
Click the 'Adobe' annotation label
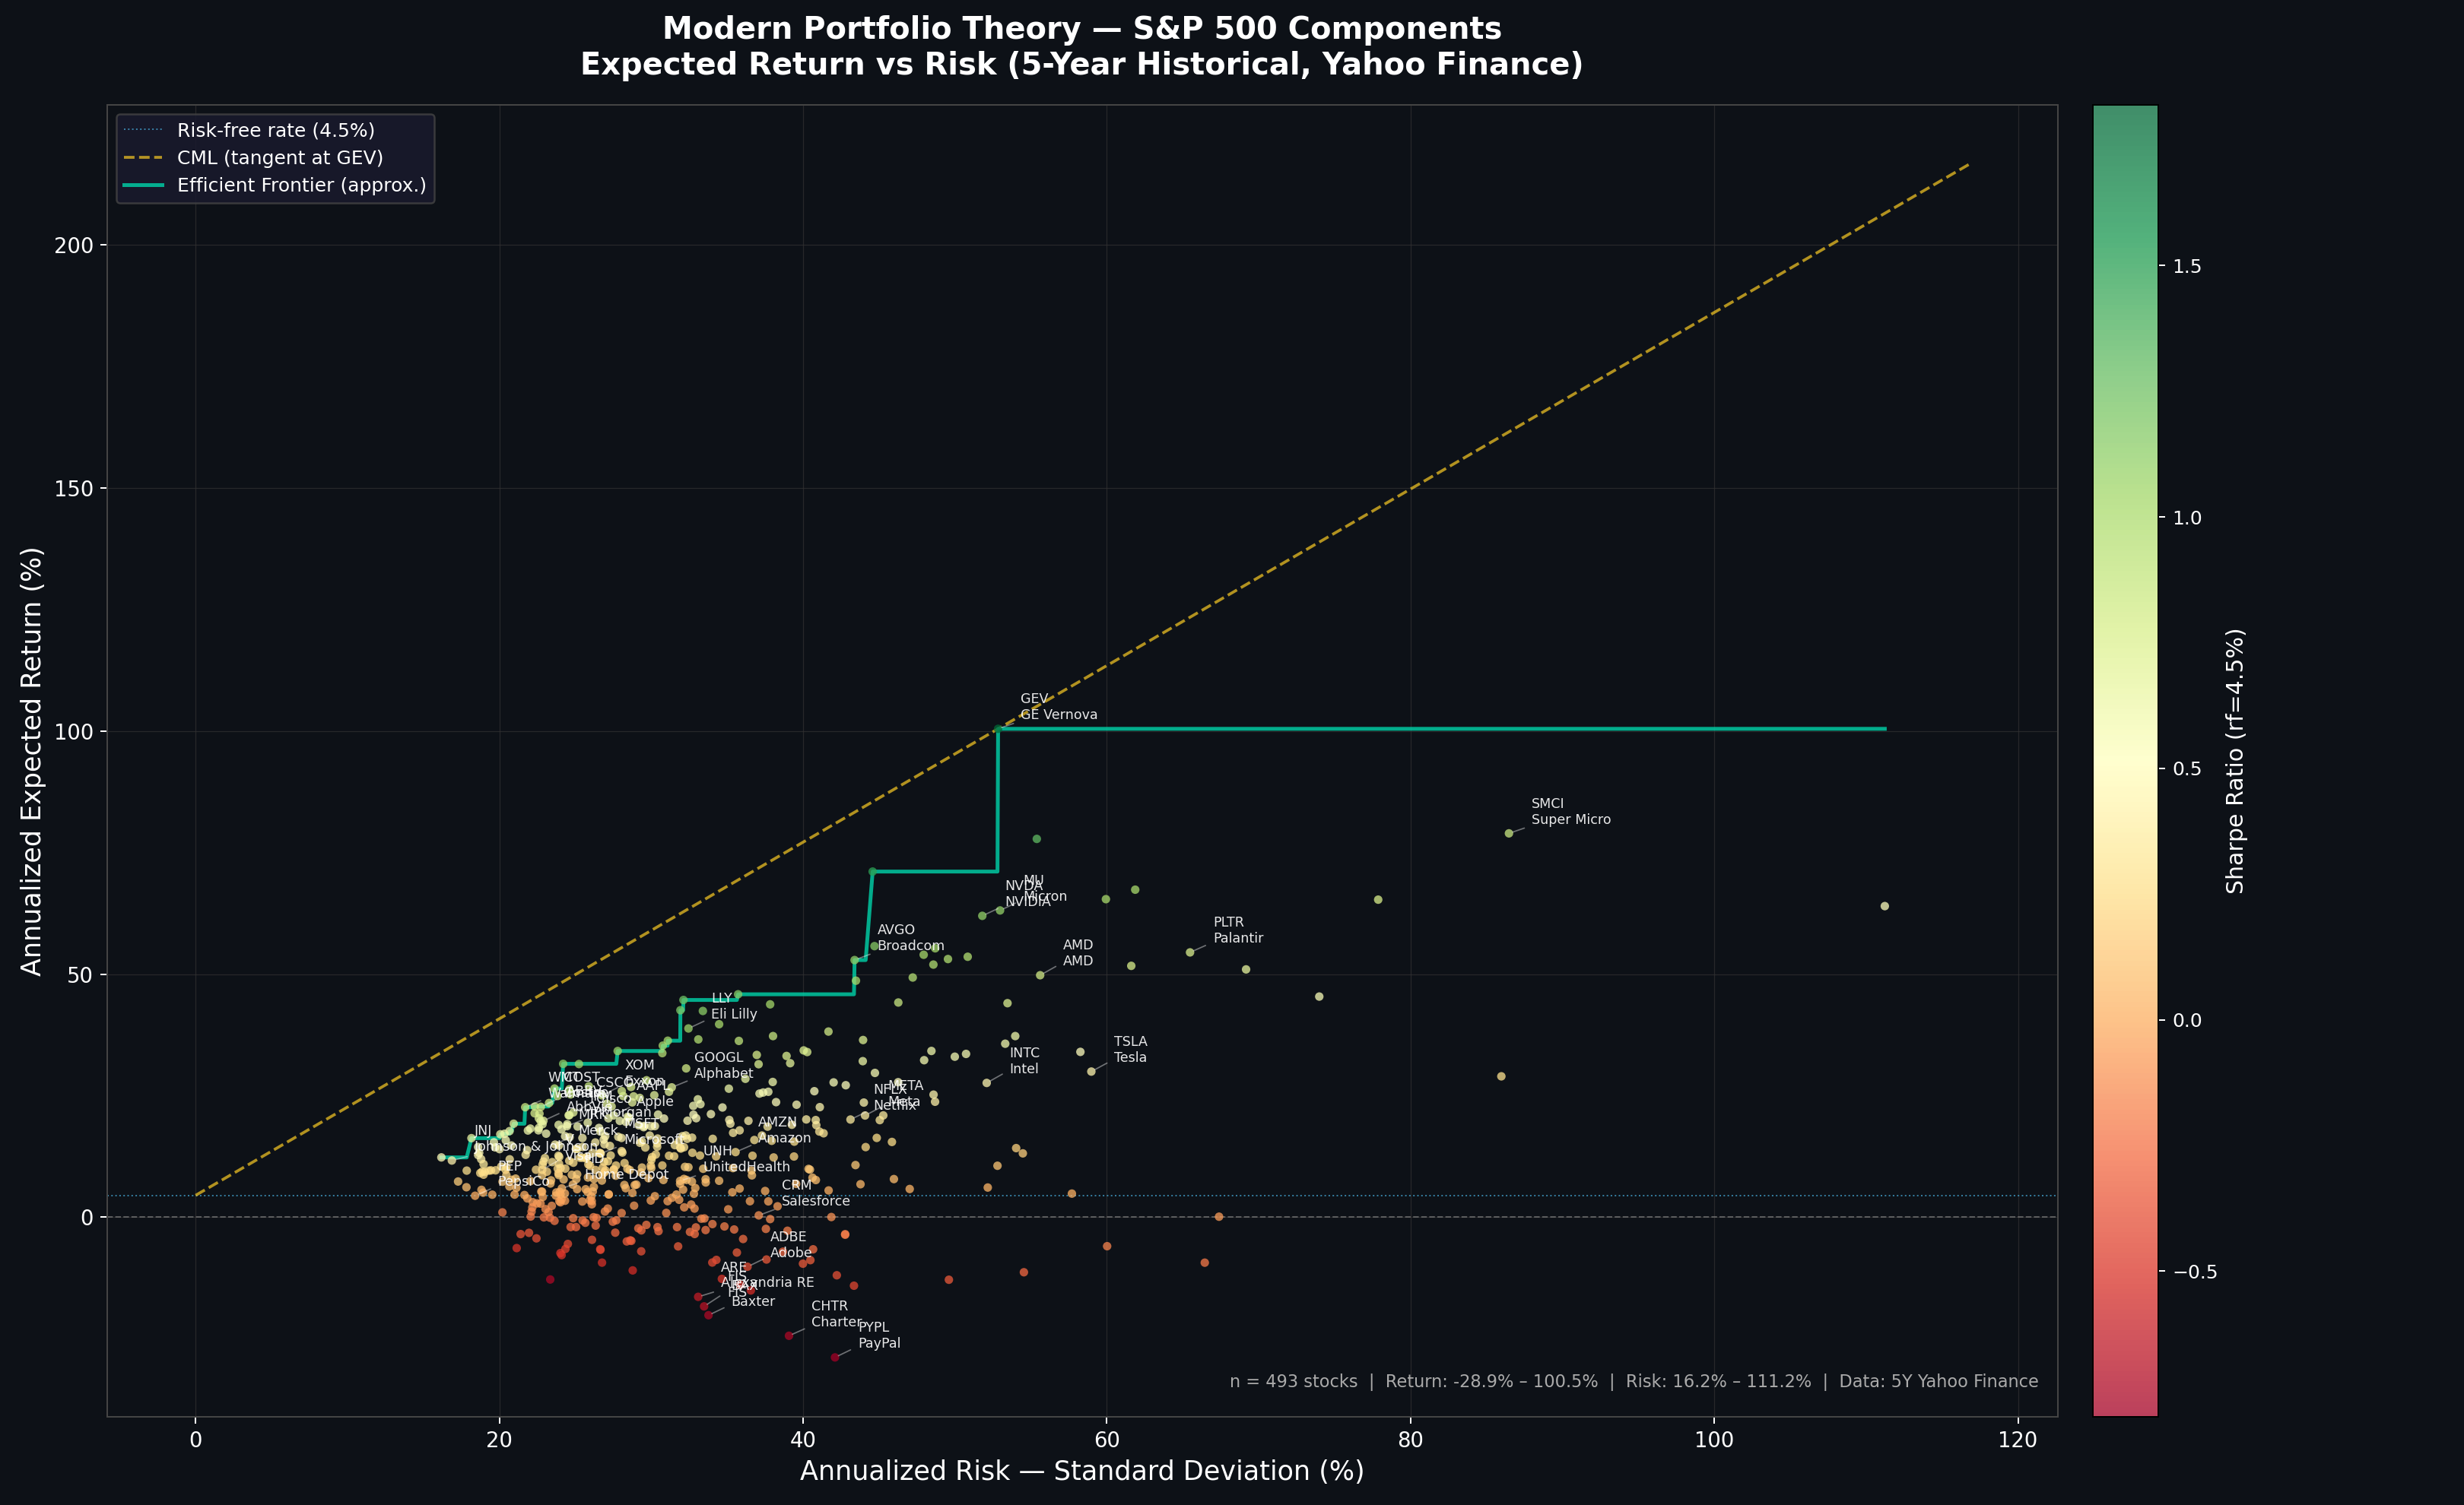point(791,1253)
